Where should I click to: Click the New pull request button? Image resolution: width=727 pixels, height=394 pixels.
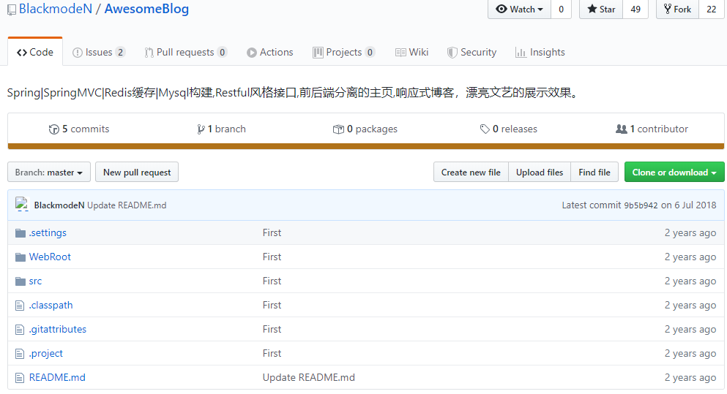click(137, 173)
